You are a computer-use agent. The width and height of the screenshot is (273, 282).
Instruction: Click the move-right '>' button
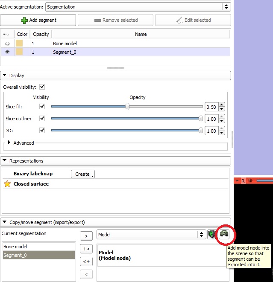coord(86,235)
